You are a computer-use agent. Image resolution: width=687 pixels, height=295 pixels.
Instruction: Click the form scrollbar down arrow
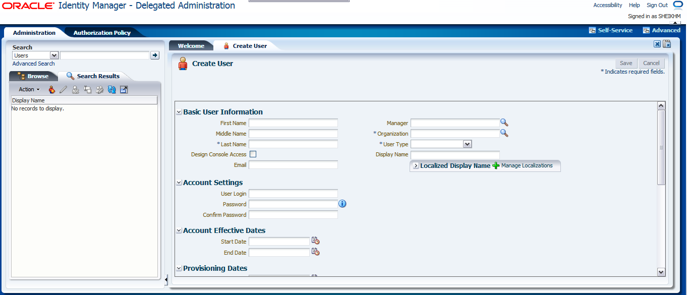coord(661,272)
